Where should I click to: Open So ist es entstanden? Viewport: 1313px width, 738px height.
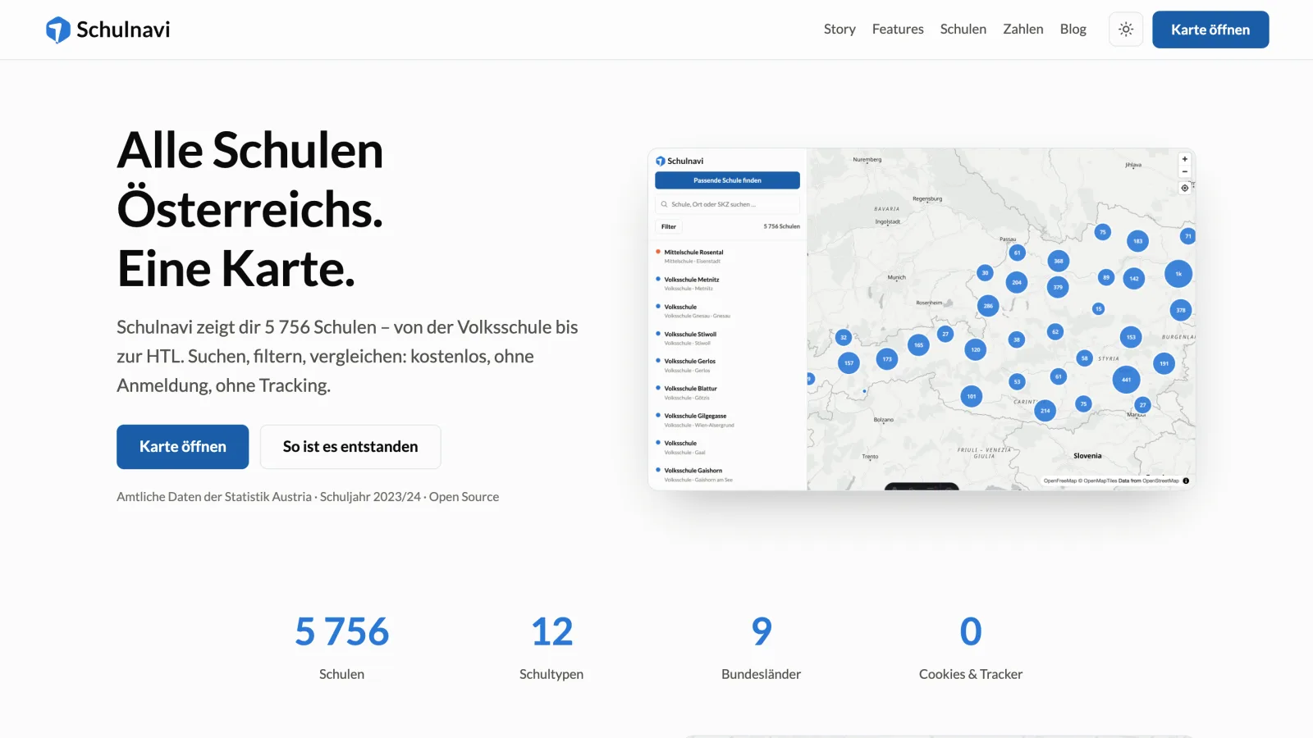pos(350,447)
